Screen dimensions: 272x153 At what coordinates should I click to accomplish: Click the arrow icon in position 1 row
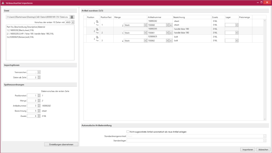pyautogui.click(x=97, y=25)
